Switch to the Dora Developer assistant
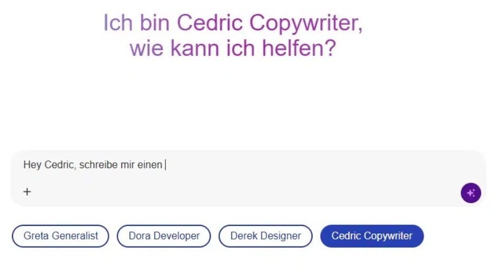 pos(164,236)
